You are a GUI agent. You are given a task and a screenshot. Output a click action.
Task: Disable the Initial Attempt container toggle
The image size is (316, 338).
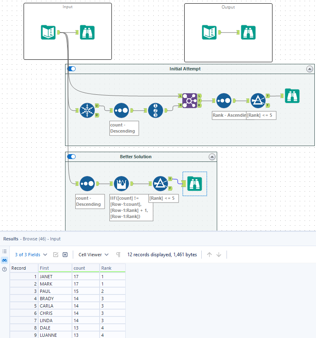click(72, 69)
